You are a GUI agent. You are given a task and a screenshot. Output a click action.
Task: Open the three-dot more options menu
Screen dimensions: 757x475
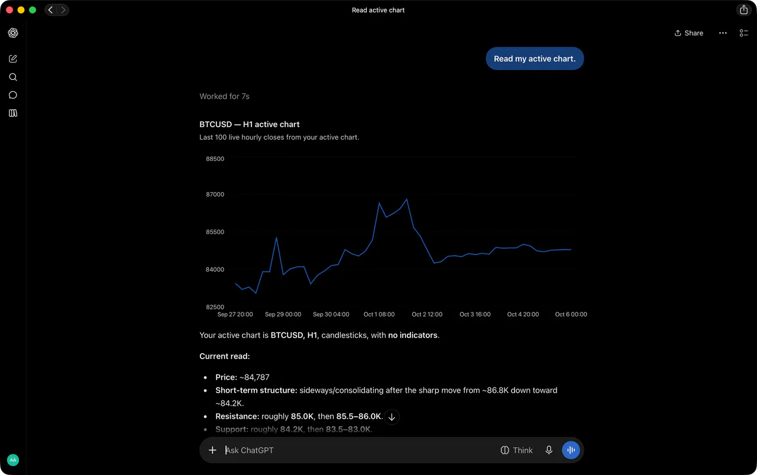pos(723,33)
